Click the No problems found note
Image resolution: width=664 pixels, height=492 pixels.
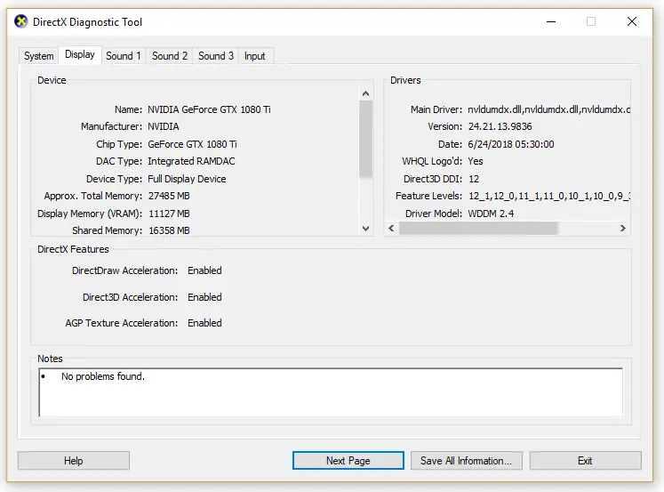pyautogui.click(x=103, y=376)
